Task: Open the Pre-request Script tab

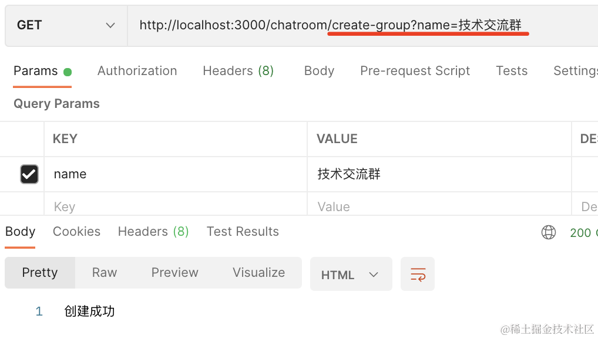Action: [x=415, y=71]
